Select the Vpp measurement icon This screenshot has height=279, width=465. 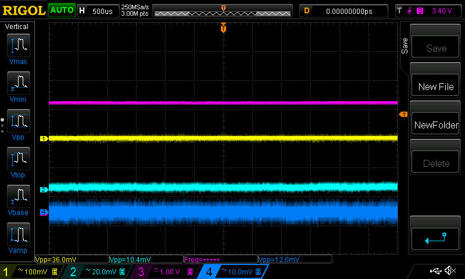coord(18,121)
